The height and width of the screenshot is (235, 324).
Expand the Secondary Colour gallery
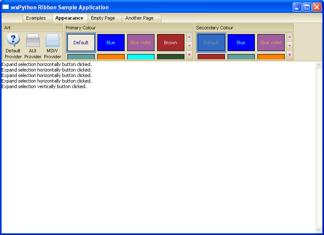(289, 54)
